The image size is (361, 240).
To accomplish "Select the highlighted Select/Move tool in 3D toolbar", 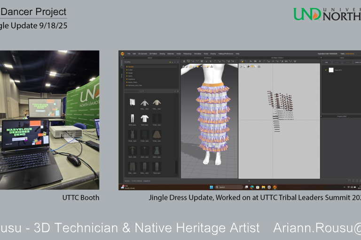I will pyautogui.click(x=188, y=61).
